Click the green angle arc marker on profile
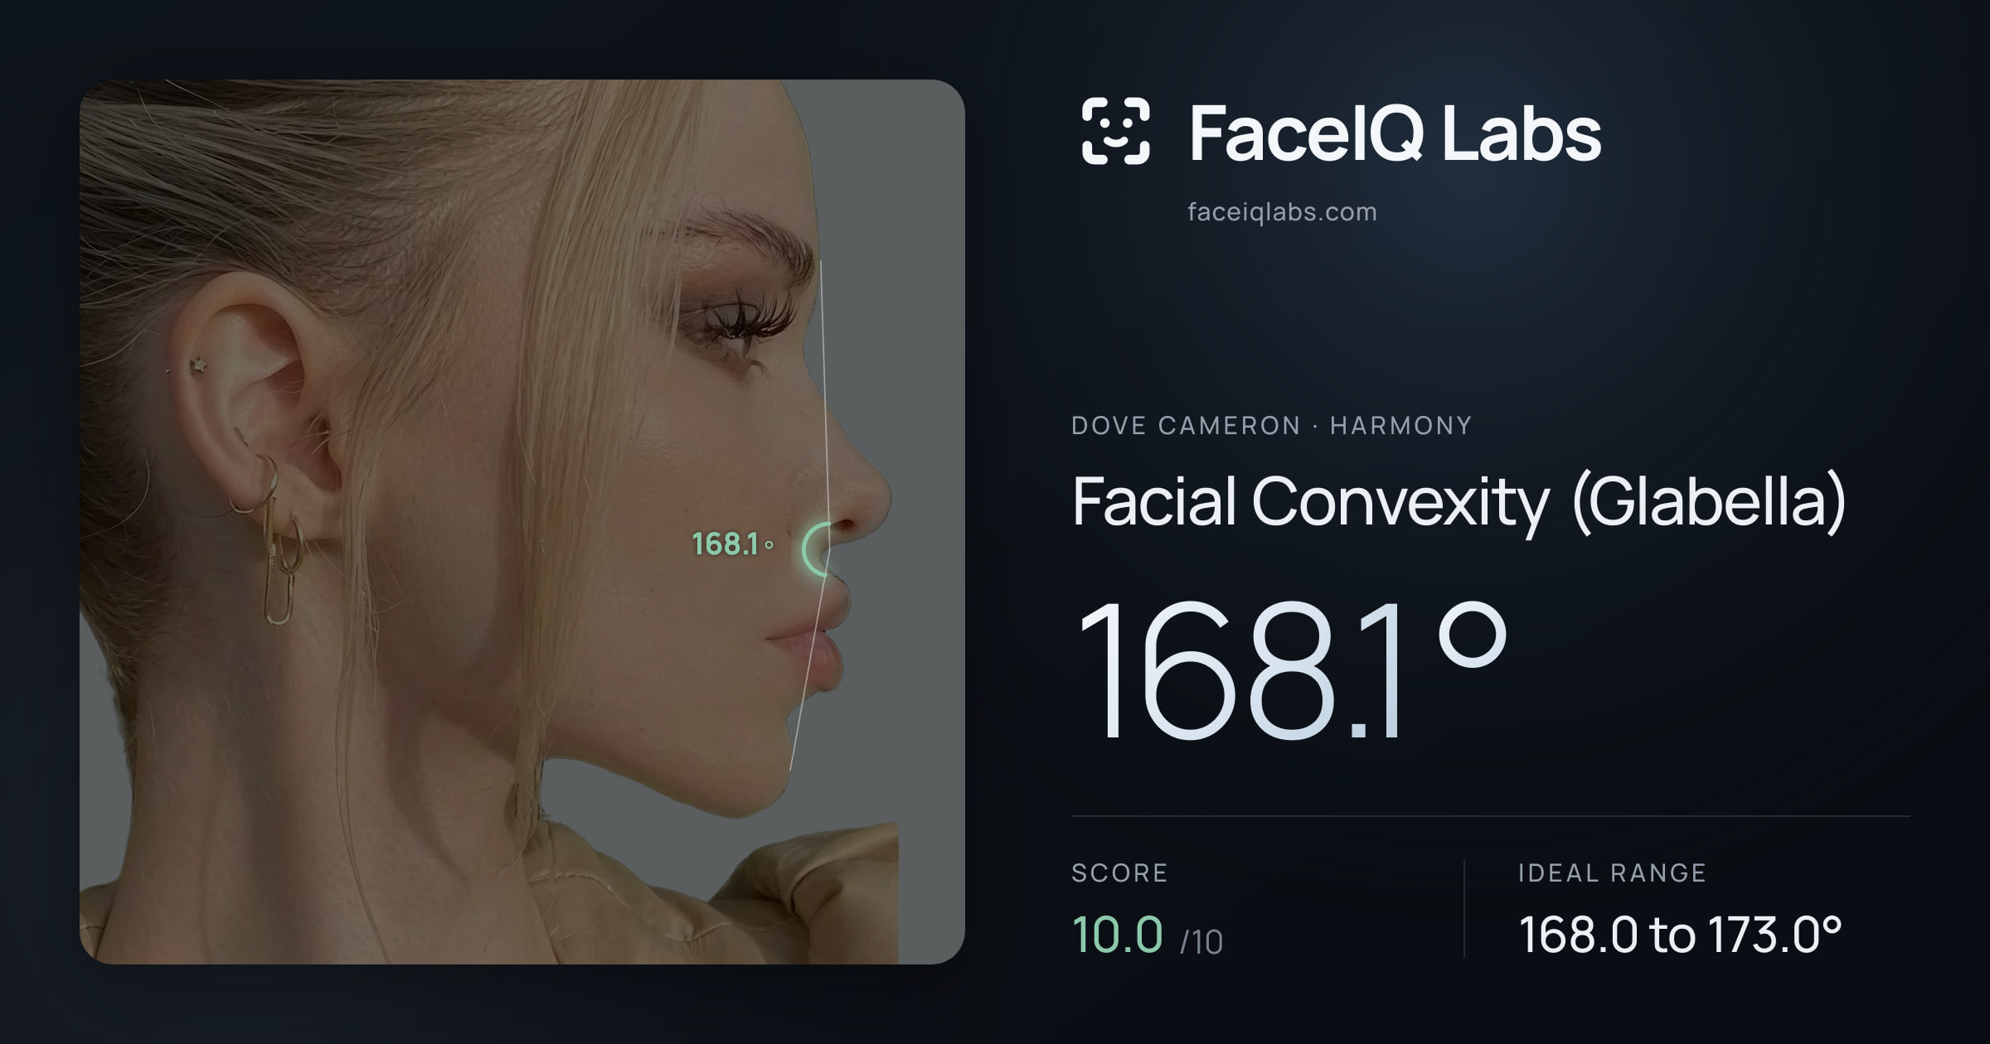1990x1044 pixels. (816, 549)
